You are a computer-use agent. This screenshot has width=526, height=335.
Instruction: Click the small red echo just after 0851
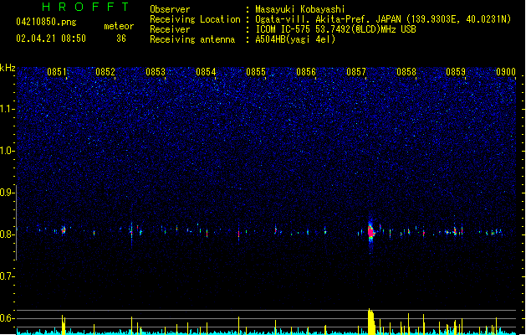[64, 230]
